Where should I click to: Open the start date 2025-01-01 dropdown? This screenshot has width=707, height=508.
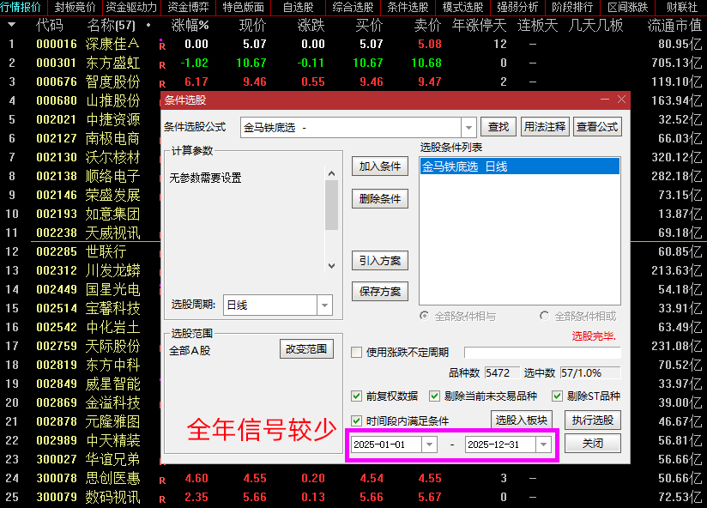click(x=428, y=444)
